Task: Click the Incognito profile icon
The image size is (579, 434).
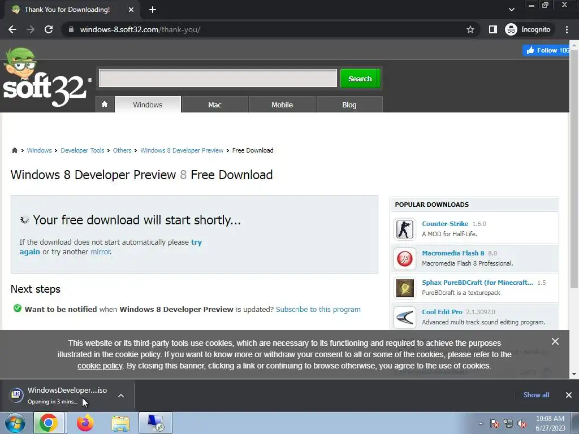Action: pyautogui.click(x=528, y=29)
